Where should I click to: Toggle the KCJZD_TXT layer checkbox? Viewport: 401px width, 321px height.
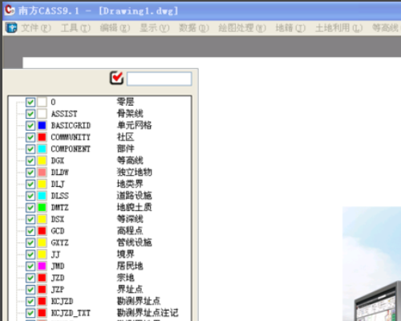[x=30, y=313]
